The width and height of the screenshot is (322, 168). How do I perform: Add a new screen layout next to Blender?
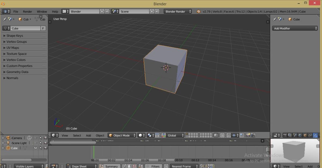(102, 12)
